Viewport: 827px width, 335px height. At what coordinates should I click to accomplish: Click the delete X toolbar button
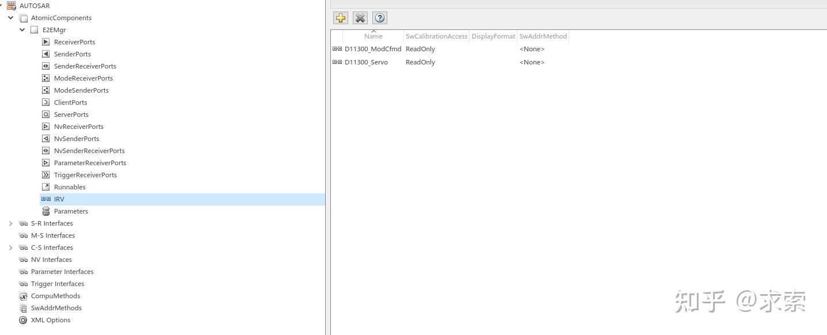[360, 18]
